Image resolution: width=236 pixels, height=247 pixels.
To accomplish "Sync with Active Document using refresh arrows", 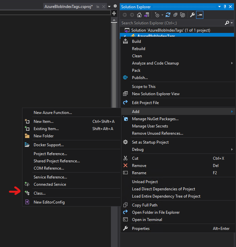I will (x=168, y=15).
